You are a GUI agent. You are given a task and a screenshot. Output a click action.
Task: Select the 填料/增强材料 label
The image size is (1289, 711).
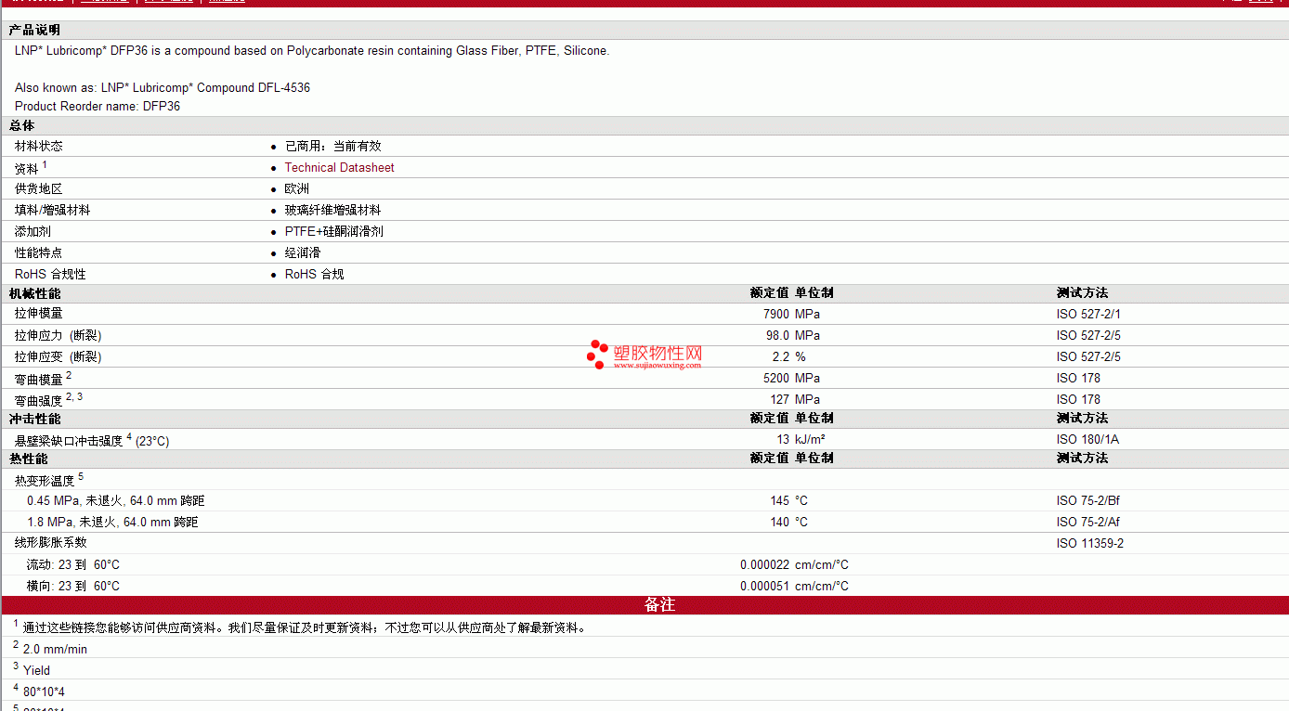click(x=53, y=211)
